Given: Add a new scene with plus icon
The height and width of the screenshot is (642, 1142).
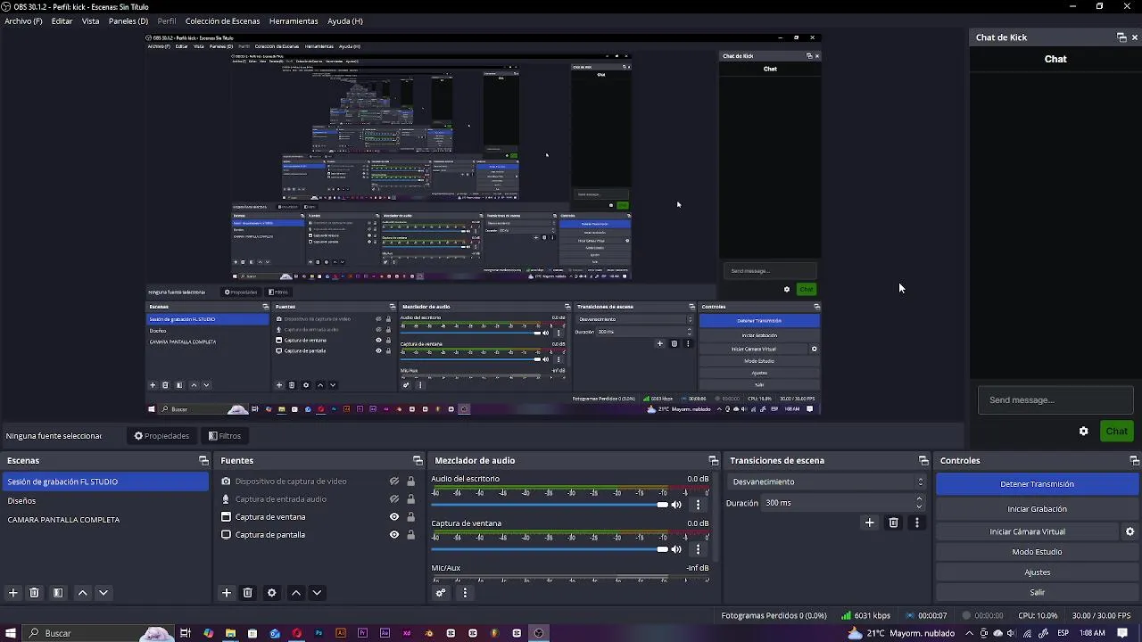Looking at the screenshot, I should pos(12,593).
